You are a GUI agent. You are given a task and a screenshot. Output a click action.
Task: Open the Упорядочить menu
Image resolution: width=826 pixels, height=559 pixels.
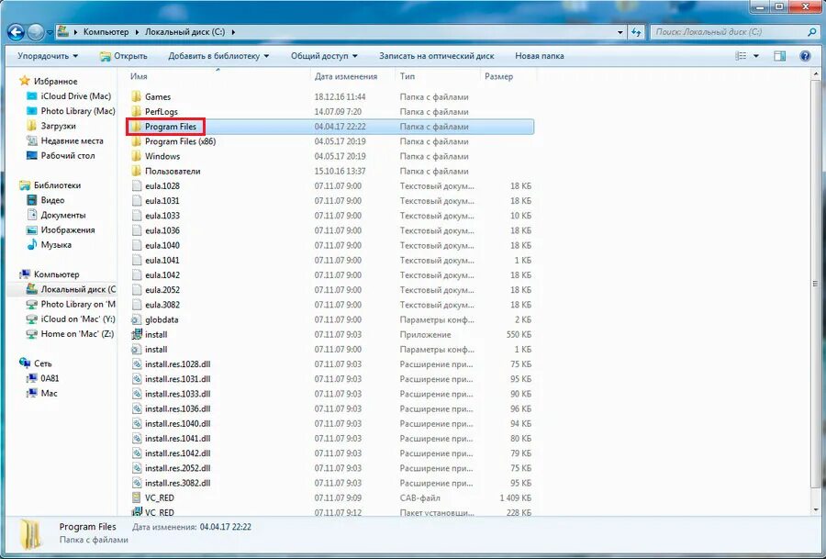click(x=48, y=56)
